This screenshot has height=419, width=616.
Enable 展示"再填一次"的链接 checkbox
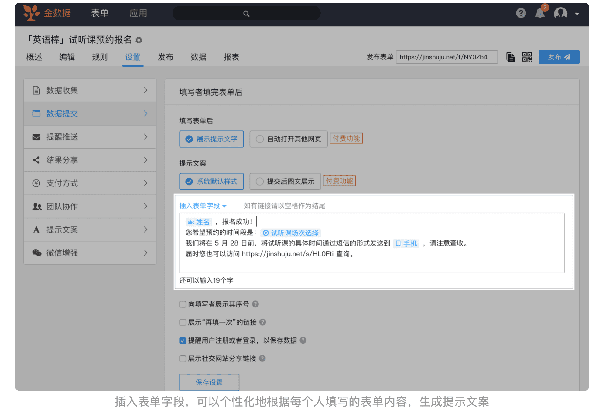[x=183, y=322]
